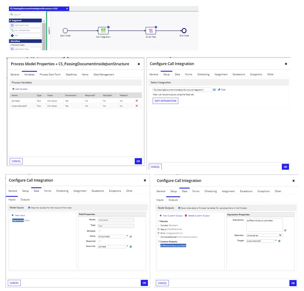
Task: Toggle the Required checkbox in Field Properties
Action: coord(100,241)
